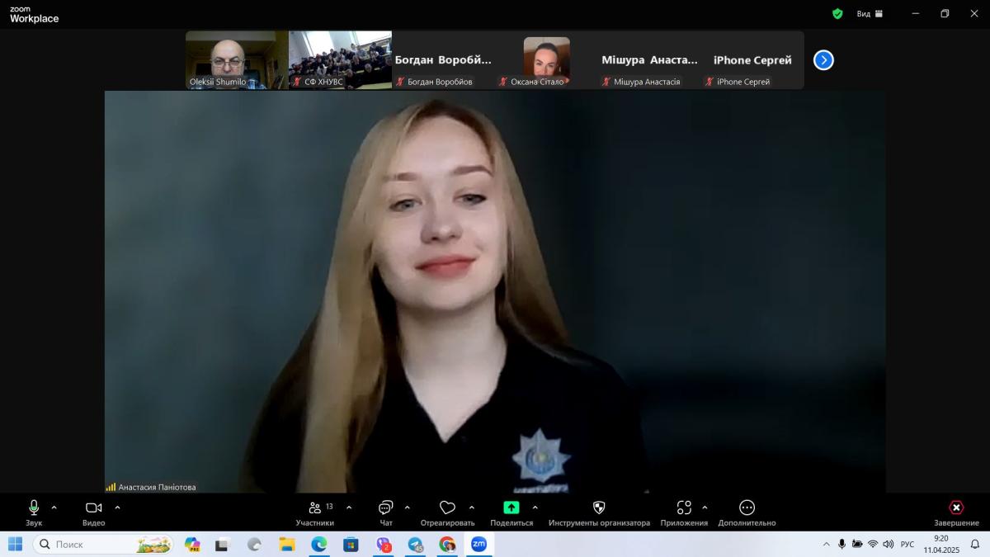Open the Дополнительно more options menu
This screenshot has width=990, height=557.
(x=747, y=508)
